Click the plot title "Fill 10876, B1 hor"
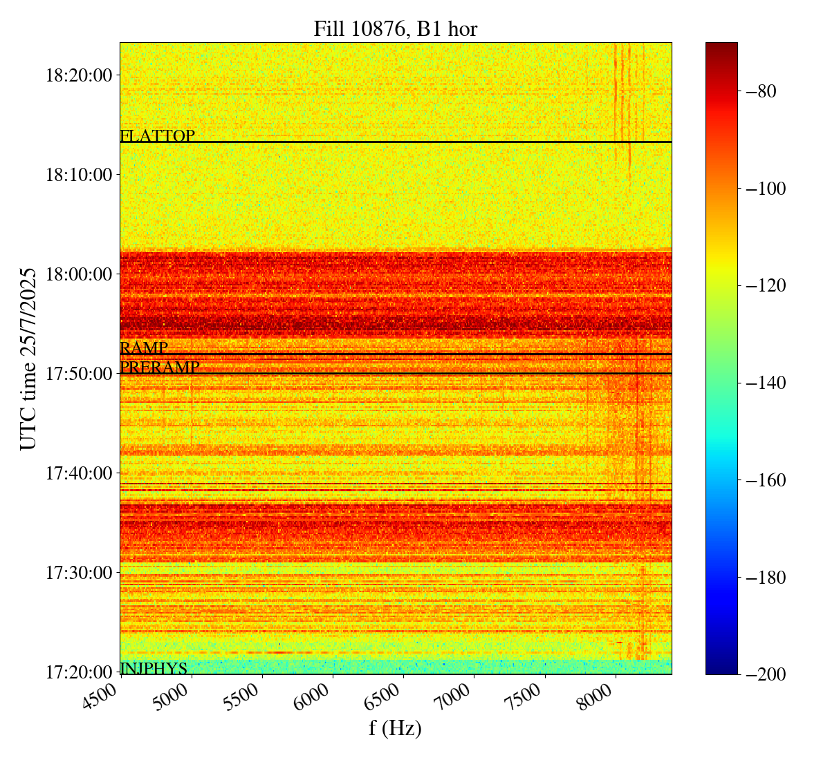Viewport: 830px width, 760px height. (395, 29)
